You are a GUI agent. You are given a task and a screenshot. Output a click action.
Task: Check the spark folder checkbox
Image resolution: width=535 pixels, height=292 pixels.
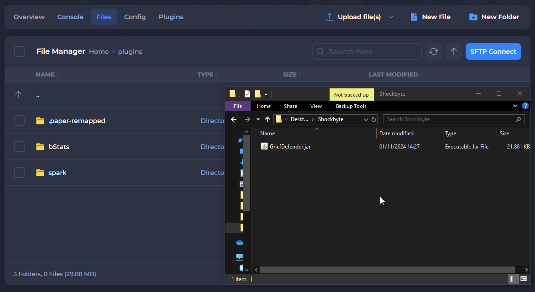(x=19, y=173)
